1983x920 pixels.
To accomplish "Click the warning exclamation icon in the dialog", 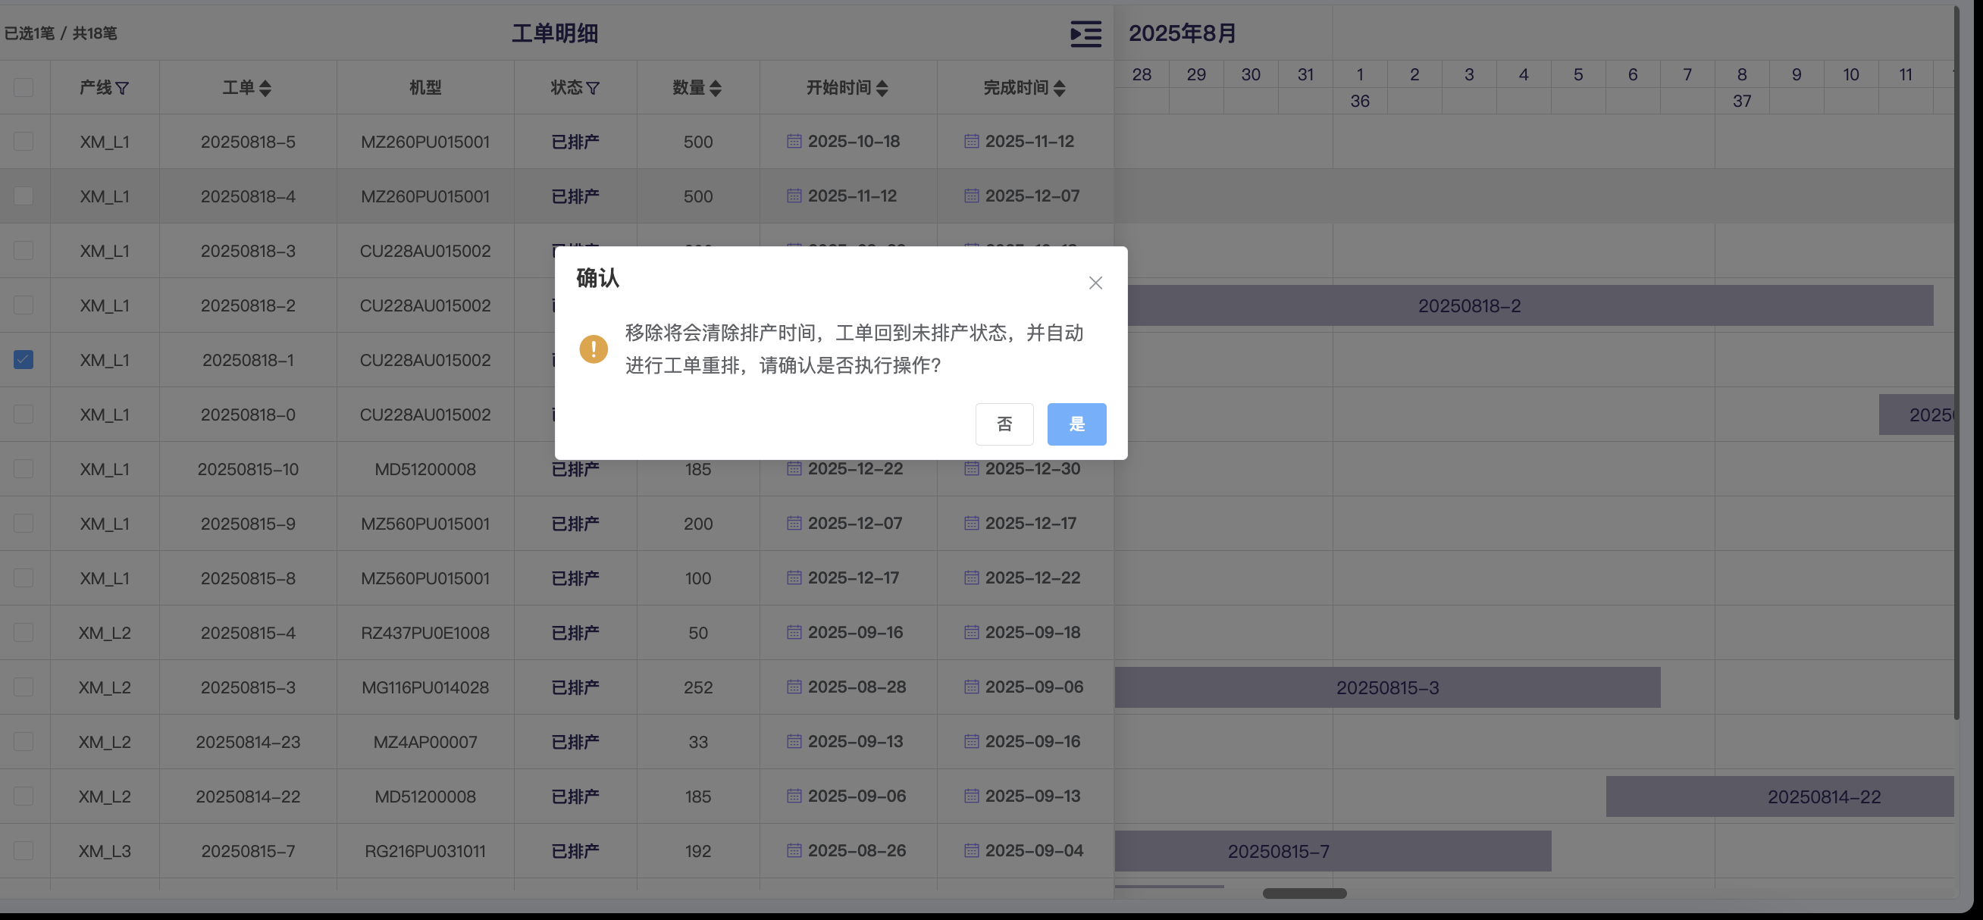I will (593, 349).
